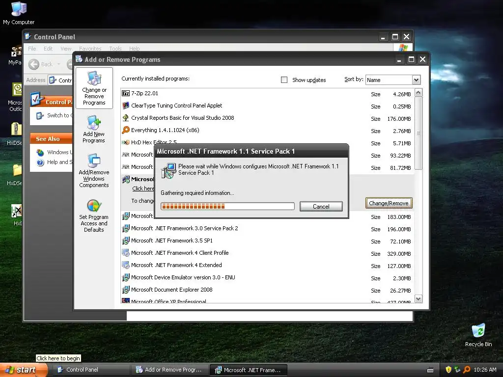Switch to Add or Remove Programs taskbar button
This screenshot has width=503, height=377.
[x=170, y=370]
